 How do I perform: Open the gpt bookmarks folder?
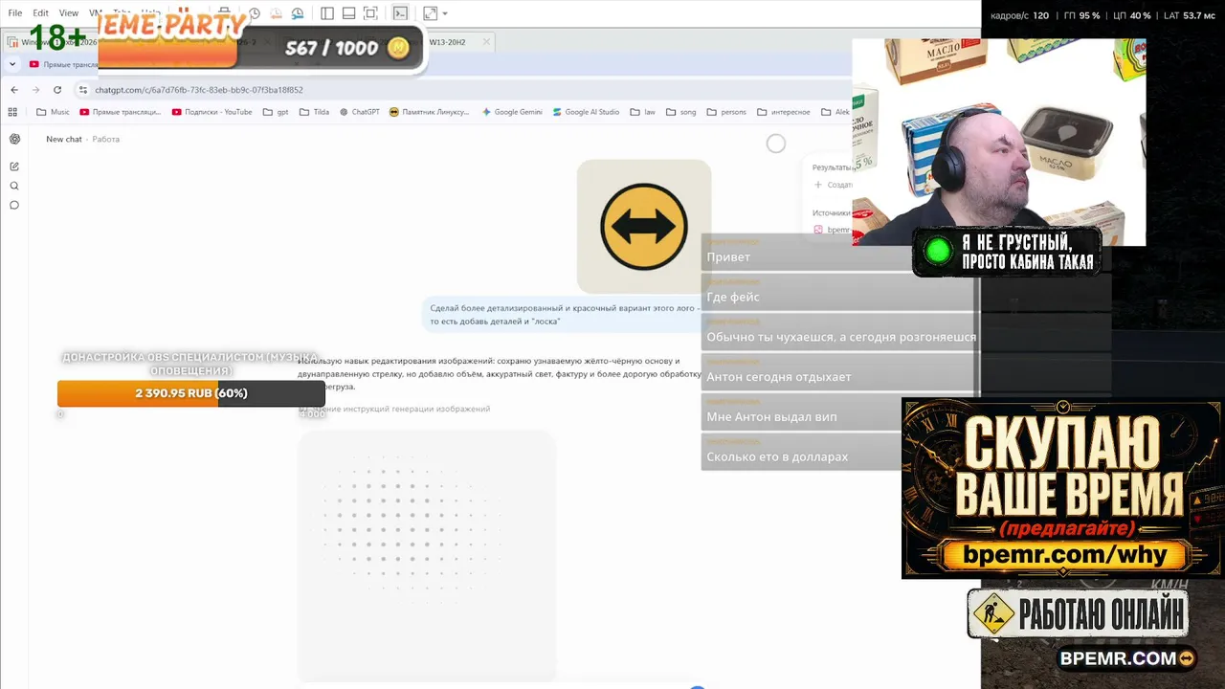pos(276,112)
